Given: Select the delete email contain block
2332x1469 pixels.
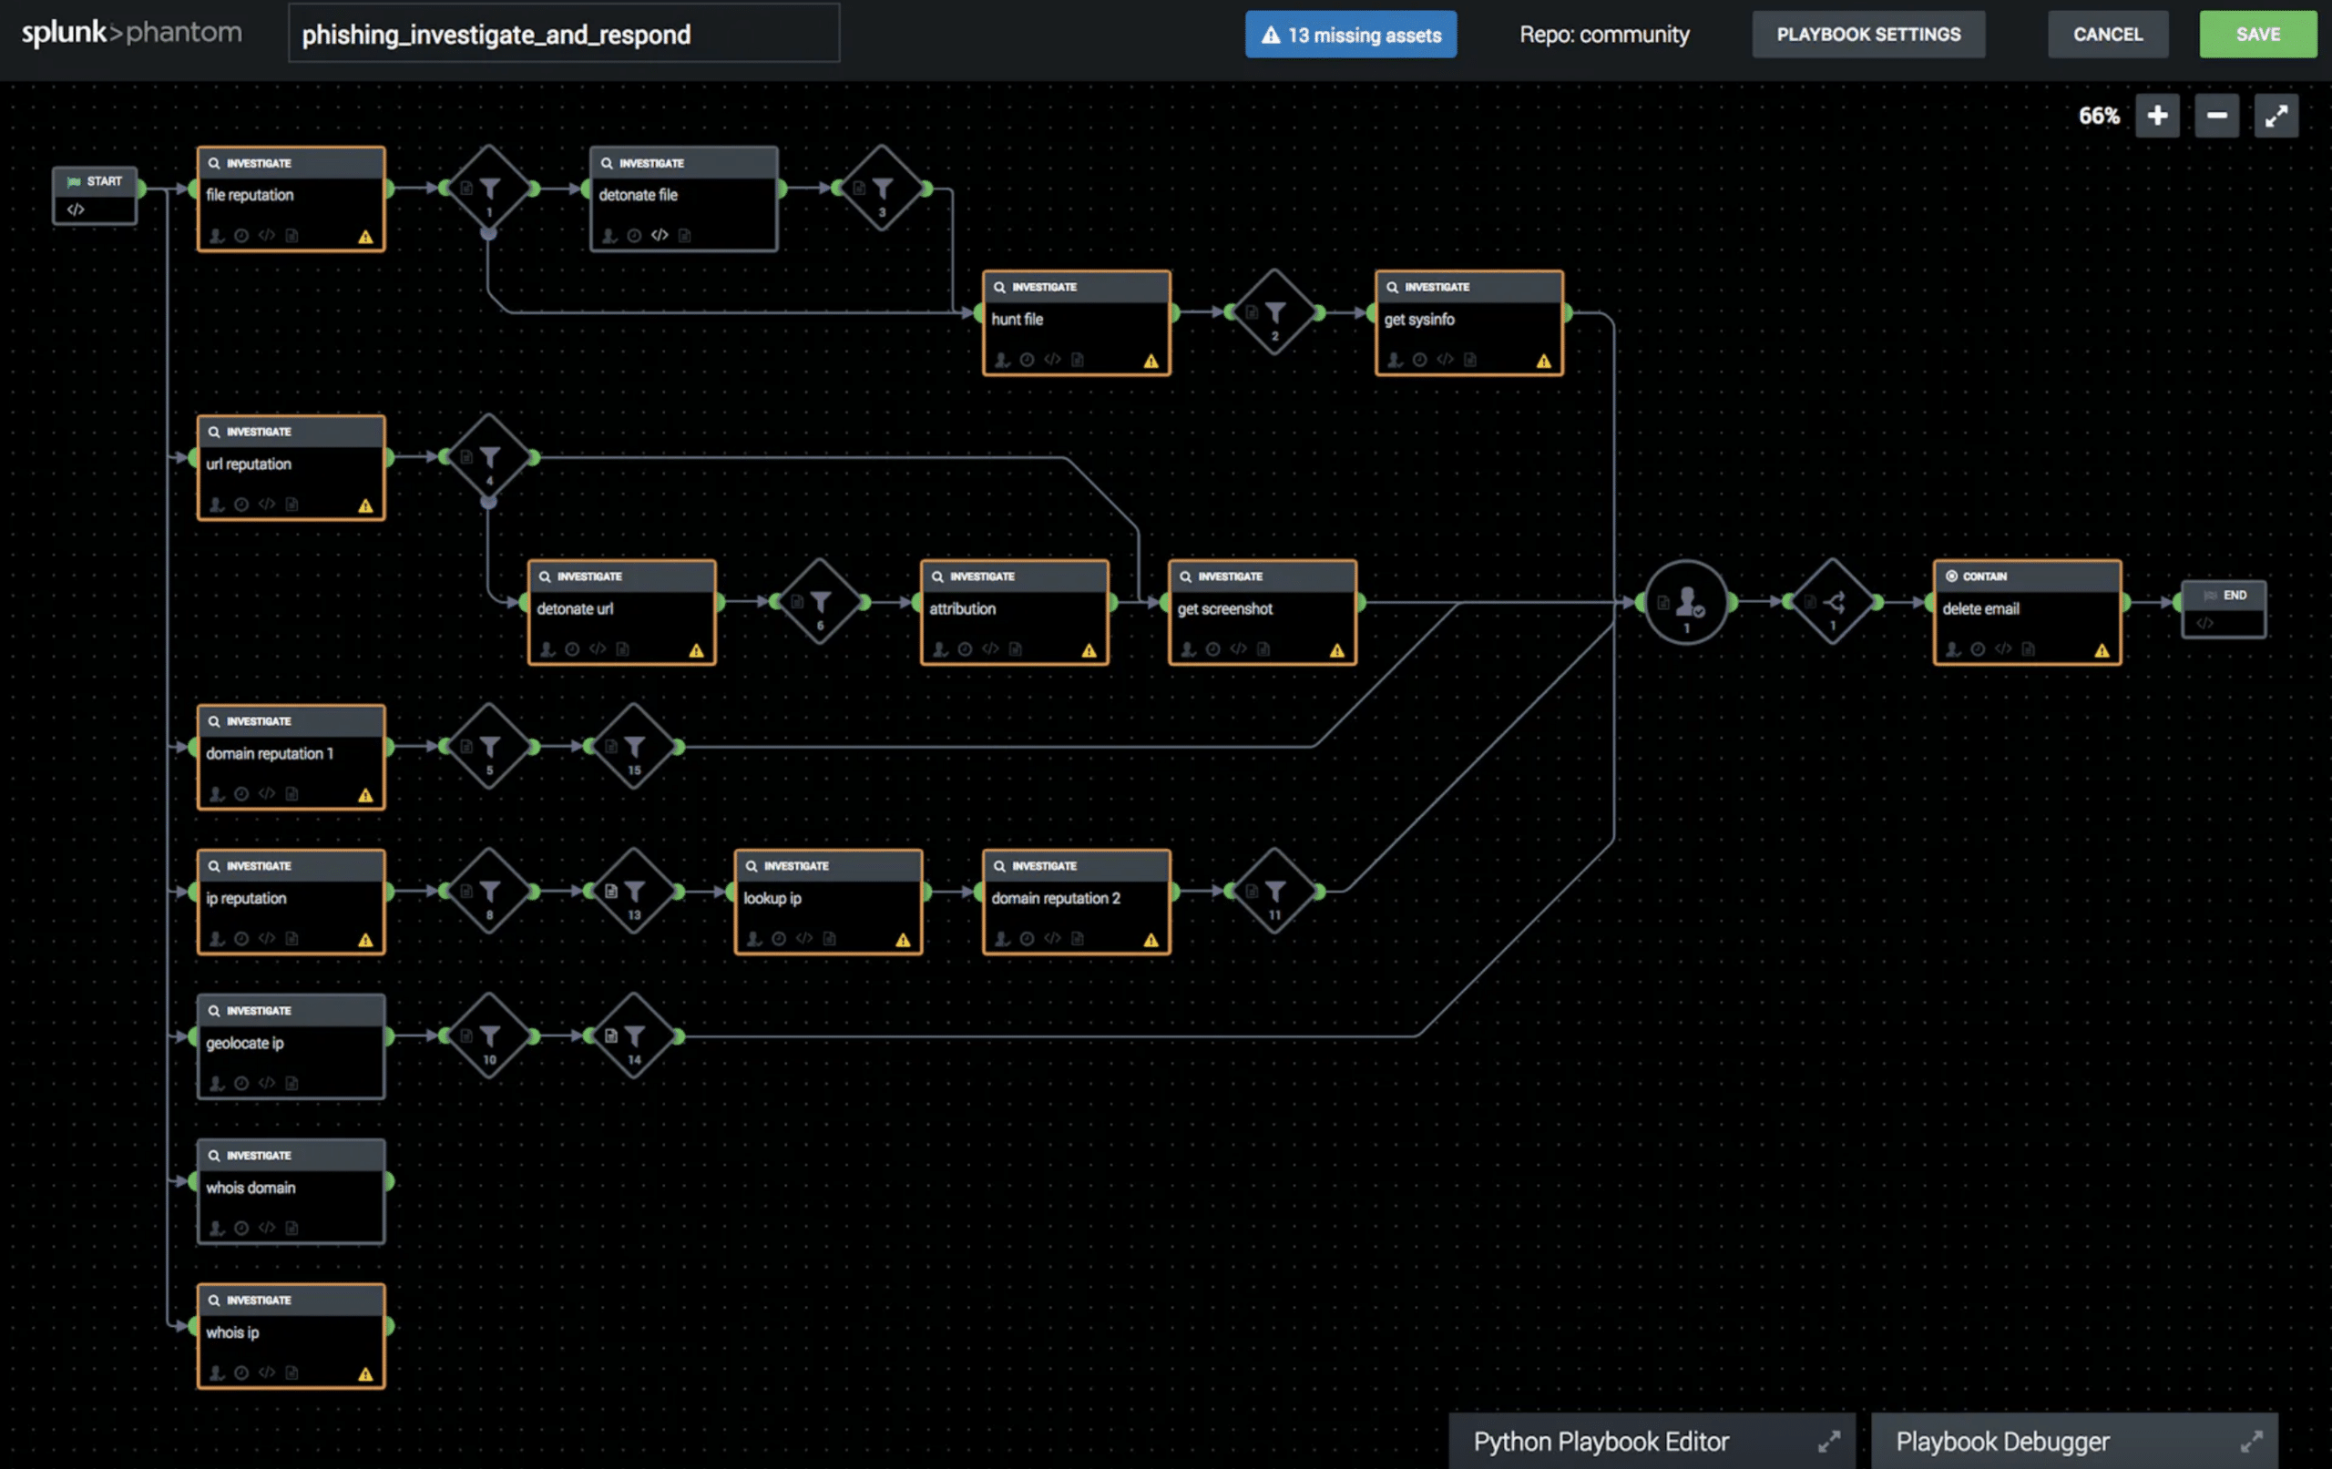Looking at the screenshot, I should point(2026,612).
